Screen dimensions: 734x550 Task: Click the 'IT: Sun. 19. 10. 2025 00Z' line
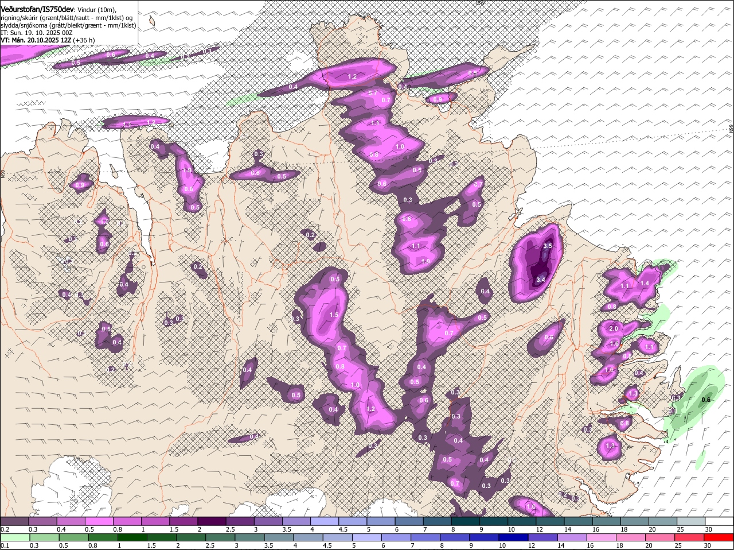click(x=37, y=33)
